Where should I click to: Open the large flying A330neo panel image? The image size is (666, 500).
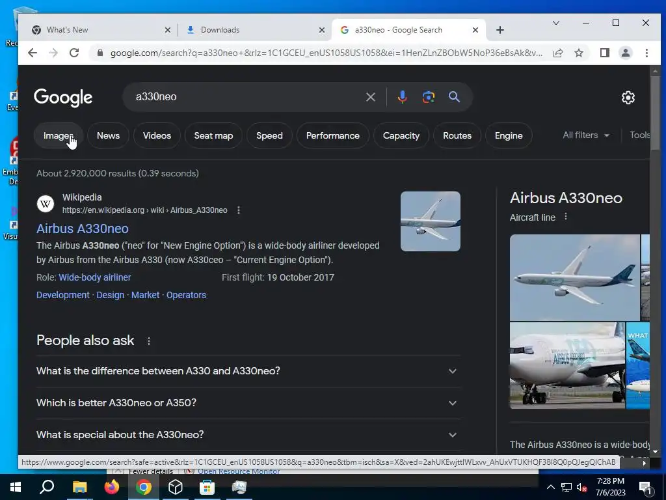575,277
